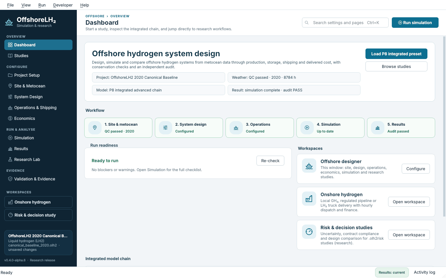Image resolution: width=446 pixels, height=278 pixels.
Task: Click the Simulation play icon in sidebar
Action: [x=10, y=138]
